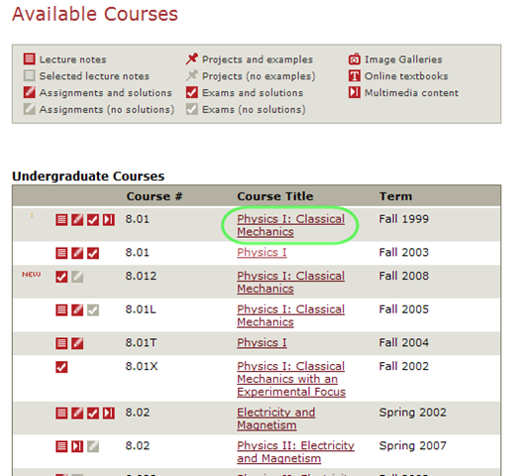
Task: Click lecture notes icon in 8.01T row
Action: [x=61, y=343]
